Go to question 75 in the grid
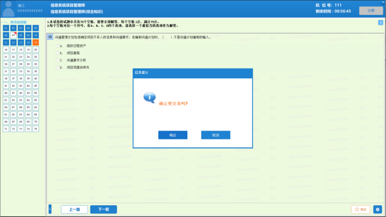This screenshot has width=386, height=217. tap(36, 129)
